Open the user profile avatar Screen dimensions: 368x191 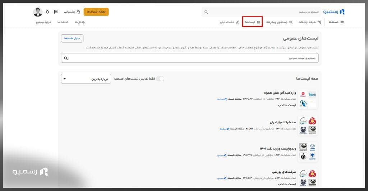pos(38,12)
